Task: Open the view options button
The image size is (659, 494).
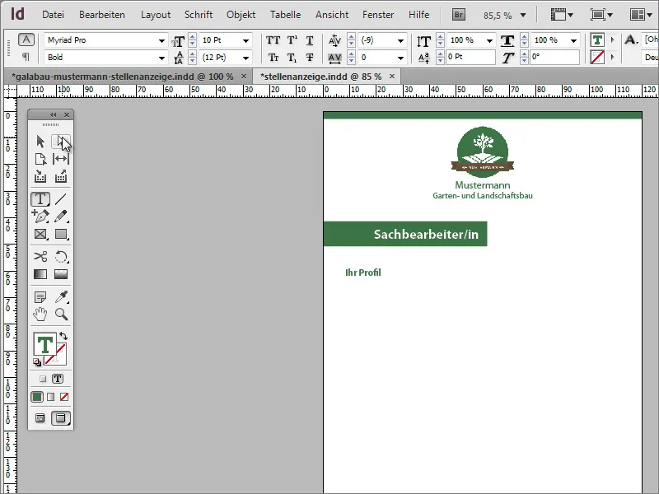Action: (562, 15)
